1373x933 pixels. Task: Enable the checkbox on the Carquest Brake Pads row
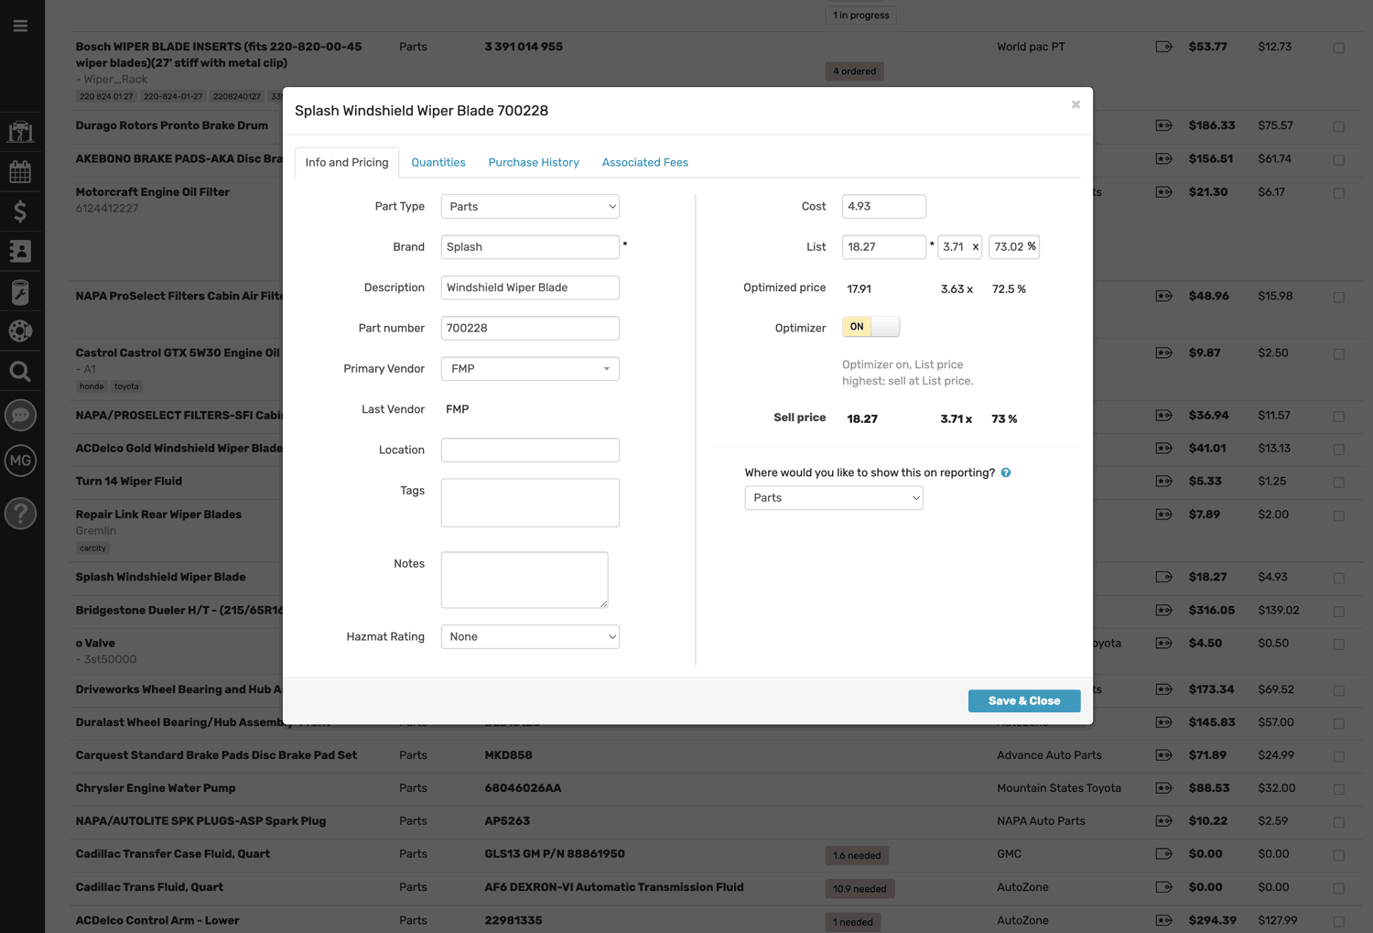1338,756
